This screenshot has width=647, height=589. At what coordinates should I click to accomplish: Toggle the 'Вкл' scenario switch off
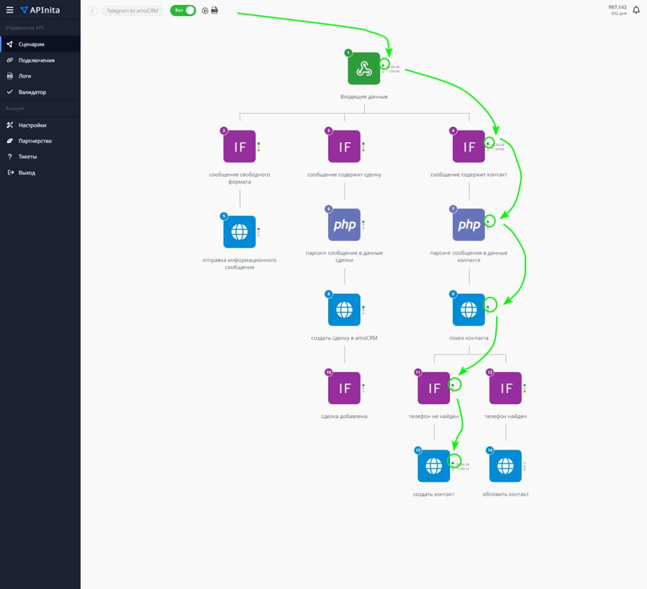pos(183,11)
